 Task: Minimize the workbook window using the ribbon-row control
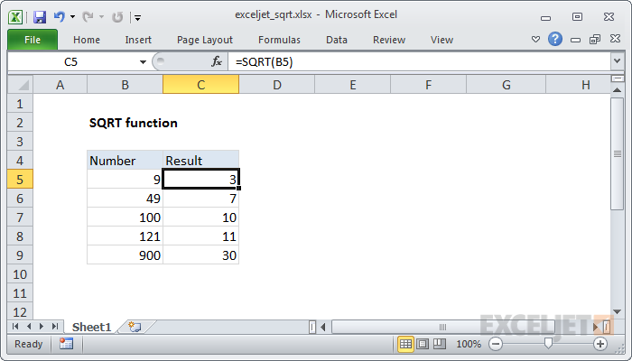(576, 40)
